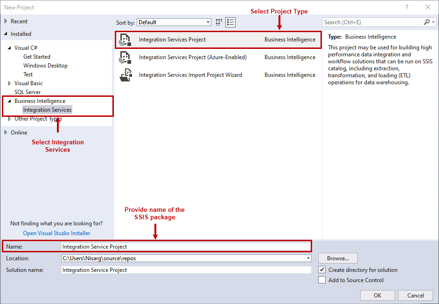Screen dimensions: 439x304
Task: Switch to small icons list view
Action: (x=230, y=22)
